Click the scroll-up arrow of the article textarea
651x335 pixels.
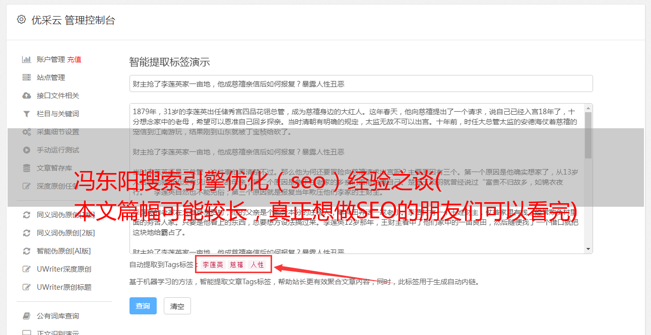pos(589,108)
